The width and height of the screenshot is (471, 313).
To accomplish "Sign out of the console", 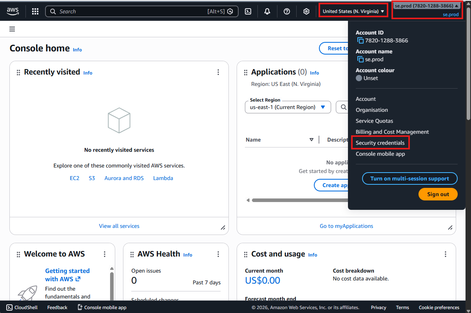I will tap(438, 194).
